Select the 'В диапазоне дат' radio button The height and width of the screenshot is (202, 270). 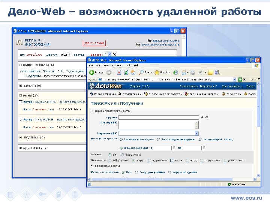tap(121, 148)
